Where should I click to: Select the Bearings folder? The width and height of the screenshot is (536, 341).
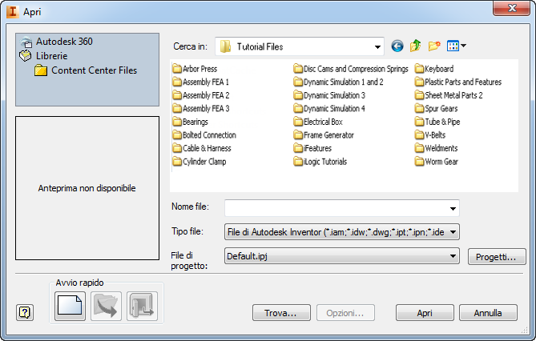pyautogui.click(x=191, y=122)
